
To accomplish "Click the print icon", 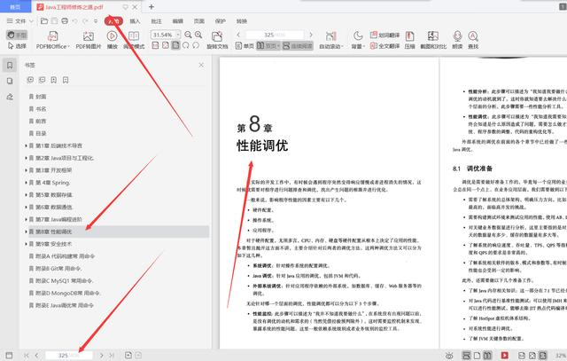I will click(65, 21).
